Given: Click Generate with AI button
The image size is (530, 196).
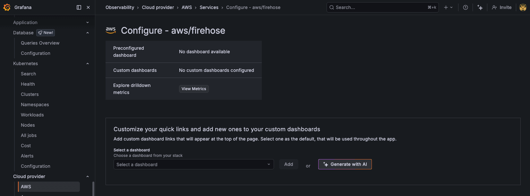Looking at the screenshot, I should tap(345, 164).
